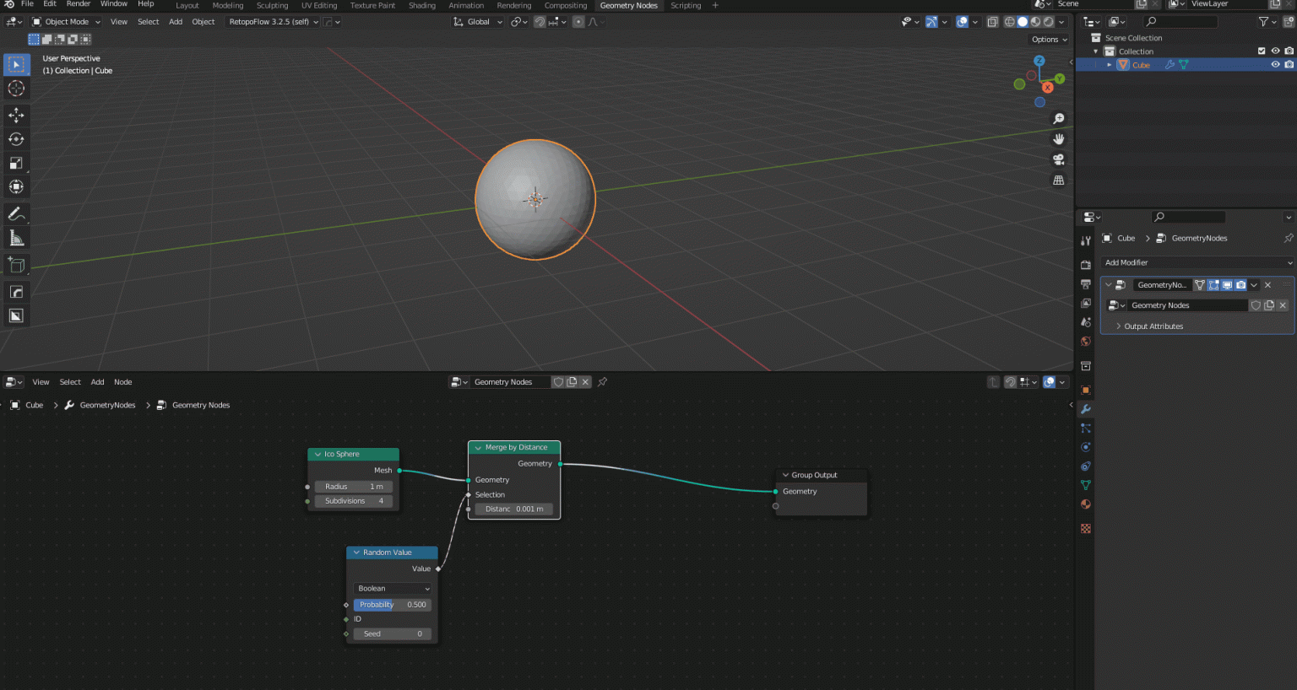Pick the Annotate tool
Image resolution: width=1297 pixels, height=690 pixels.
16,213
